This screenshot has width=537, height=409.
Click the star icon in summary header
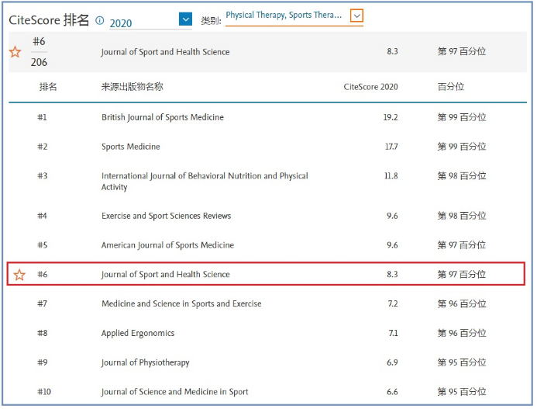pyautogui.click(x=15, y=52)
